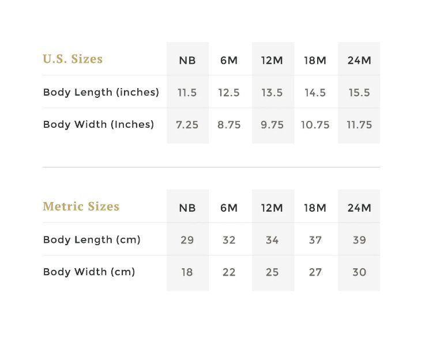This screenshot has height=339, width=425.
Task: Click the 12M header in Metric Sizes table
Action: pyautogui.click(x=272, y=208)
